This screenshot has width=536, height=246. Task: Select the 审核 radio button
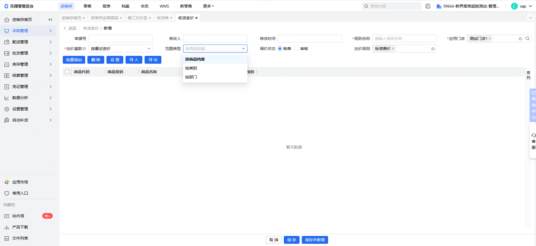pyautogui.click(x=297, y=49)
